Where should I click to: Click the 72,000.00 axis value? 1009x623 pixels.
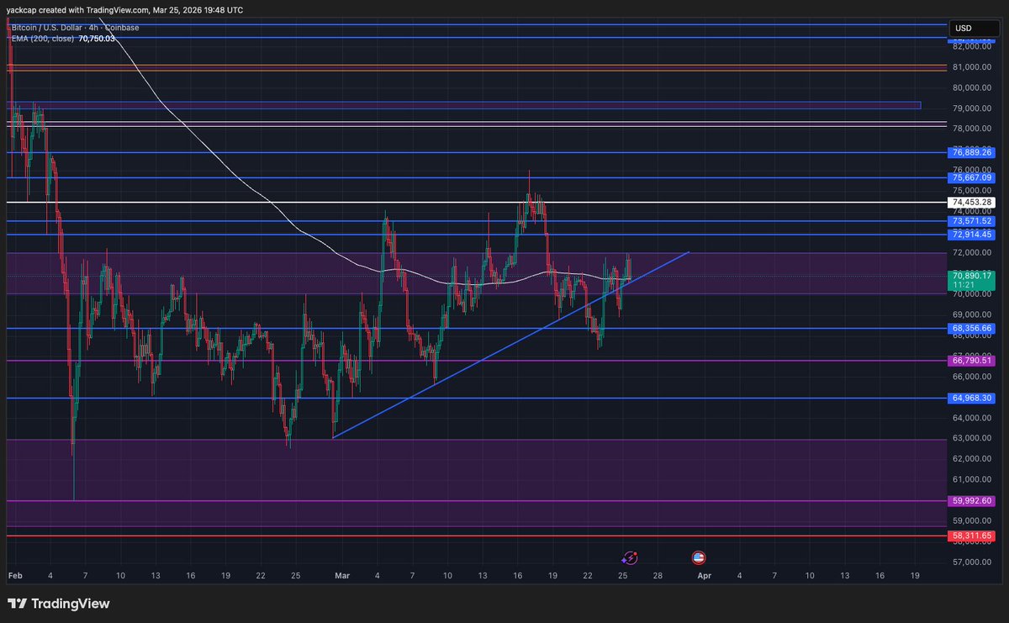[973, 253]
